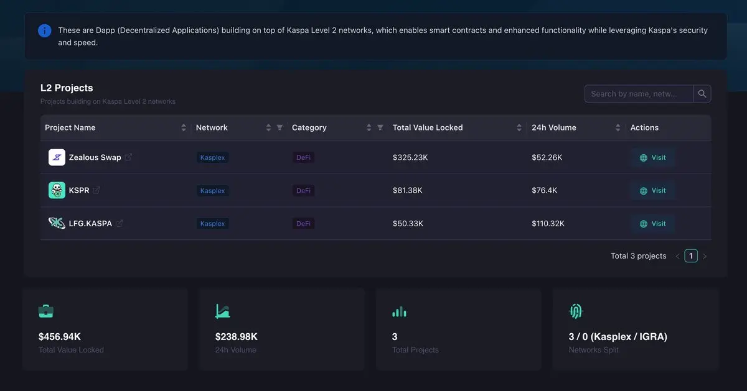Sort by 24h Volume column

tap(618, 127)
